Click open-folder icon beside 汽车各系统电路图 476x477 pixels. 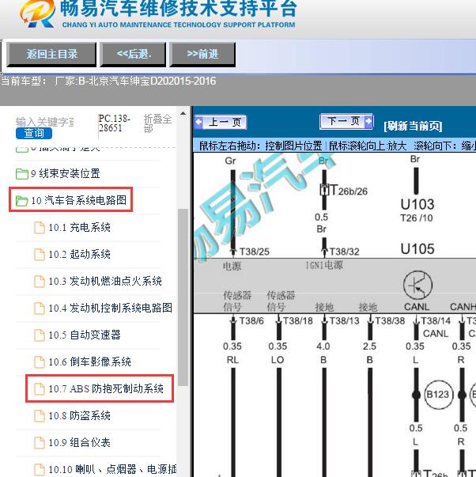pos(22,201)
